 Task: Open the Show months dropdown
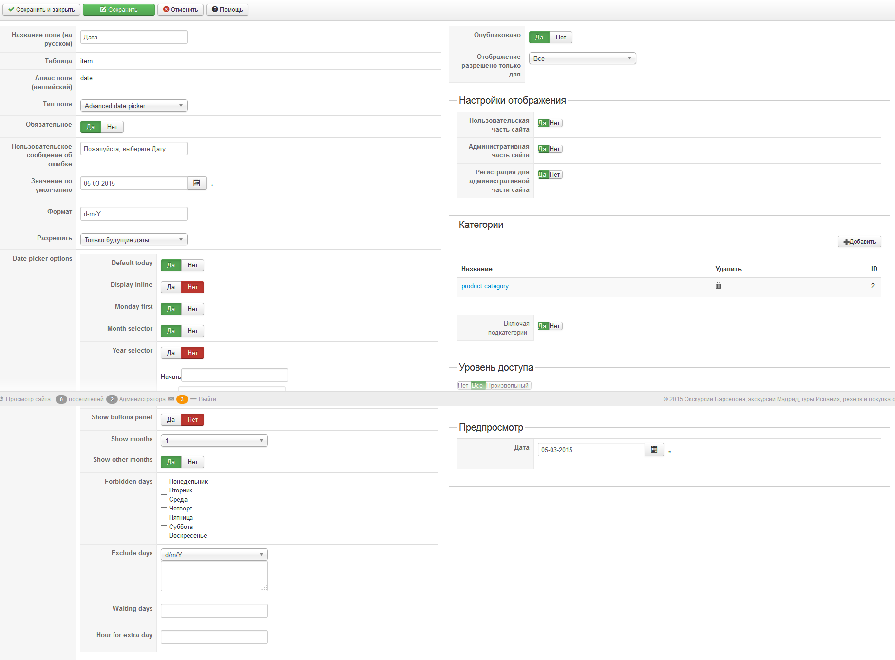214,441
